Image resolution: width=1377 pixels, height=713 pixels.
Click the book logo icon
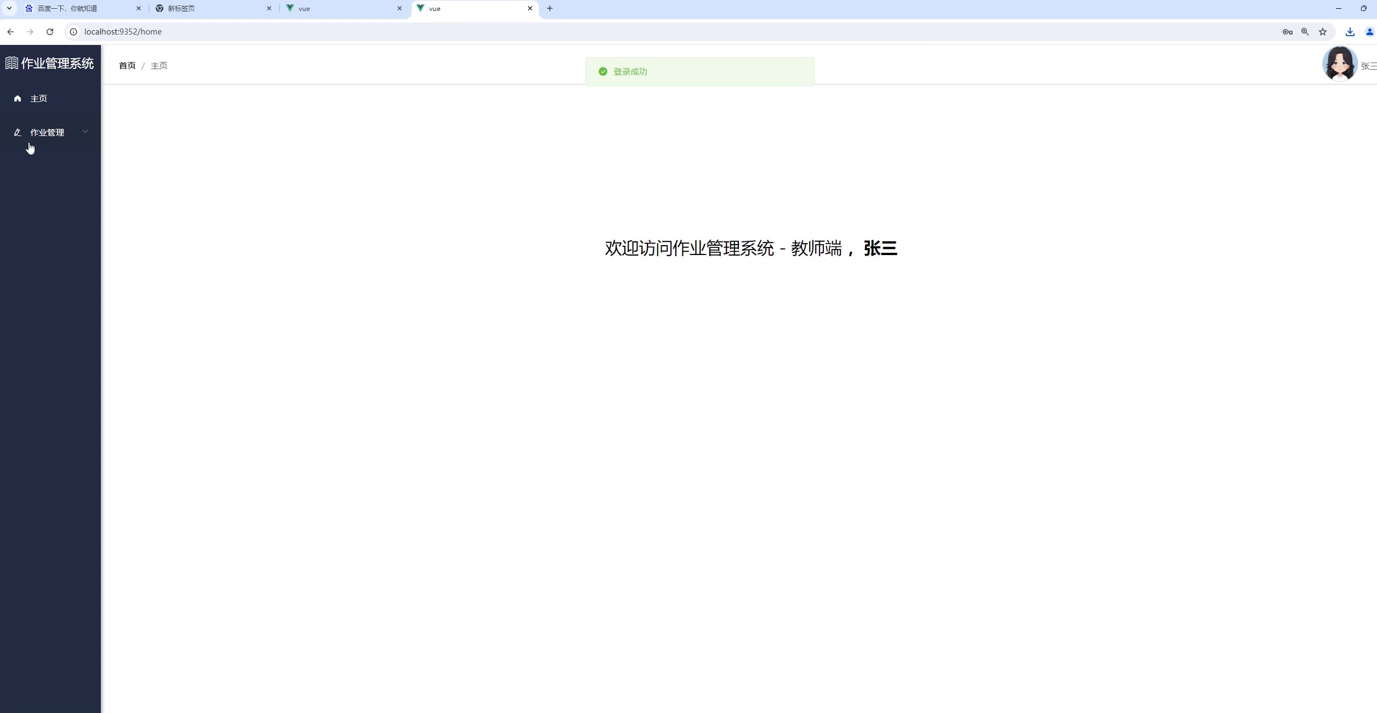click(12, 63)
